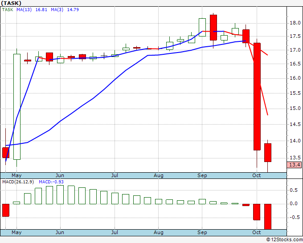Click the 14.0 price axis label

coord(295,141)
